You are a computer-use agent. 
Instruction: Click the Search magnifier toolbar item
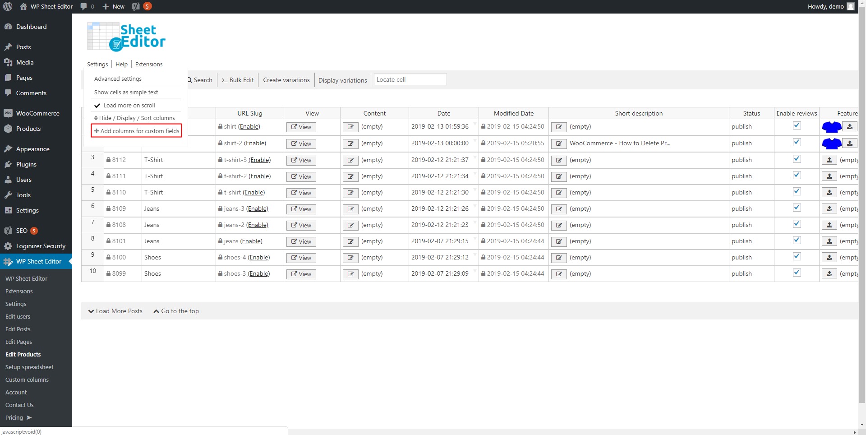pyautogui.click(x=200, y=80)
